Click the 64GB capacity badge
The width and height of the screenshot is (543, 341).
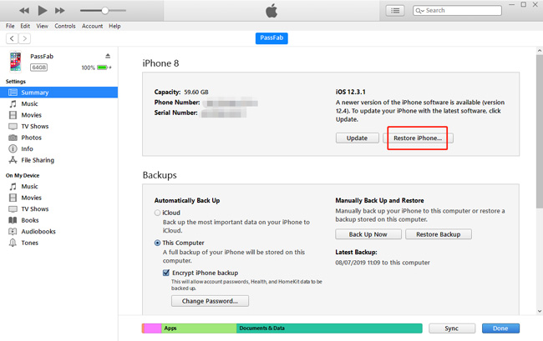pos(38,68)
